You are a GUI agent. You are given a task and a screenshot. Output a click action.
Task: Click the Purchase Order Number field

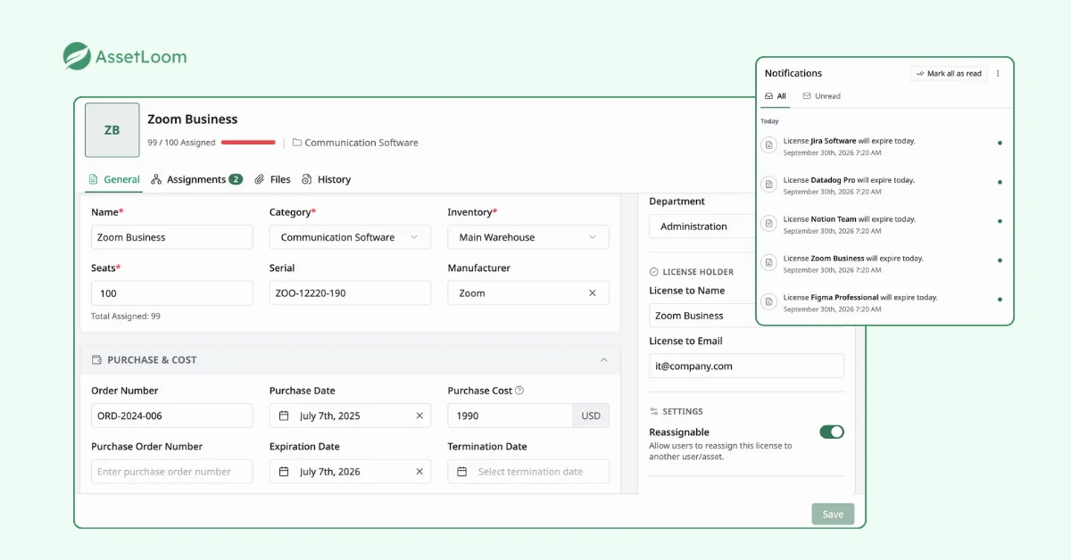click(172, 472)
